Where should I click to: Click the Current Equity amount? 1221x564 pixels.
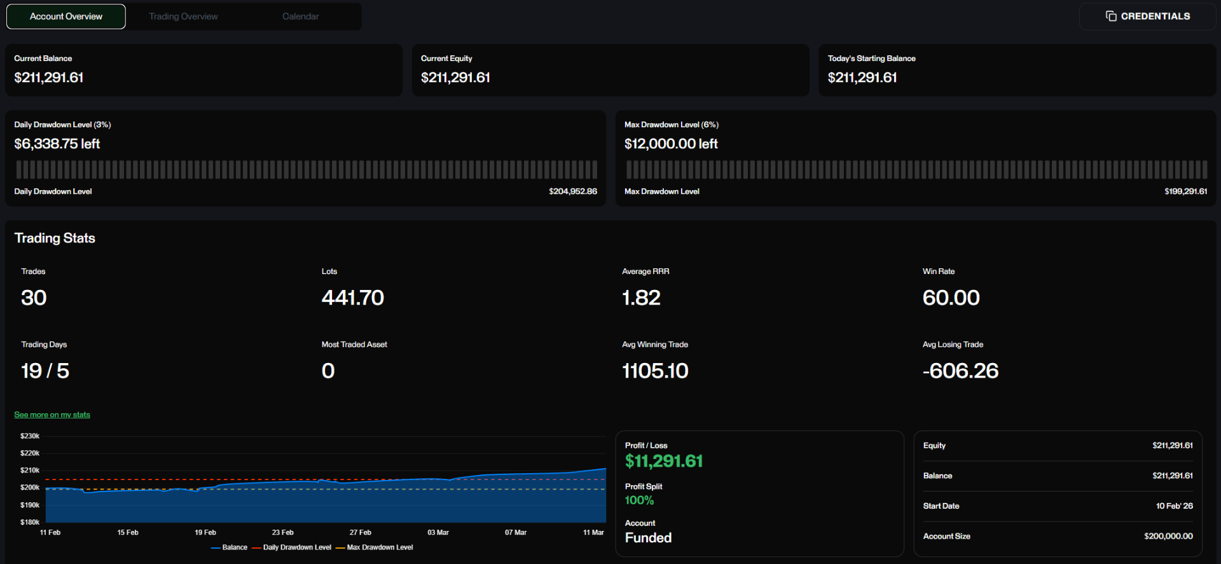click(x=455, y=78)
